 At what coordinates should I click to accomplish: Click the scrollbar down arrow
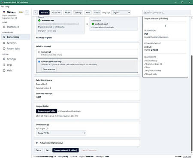(192, 153)
